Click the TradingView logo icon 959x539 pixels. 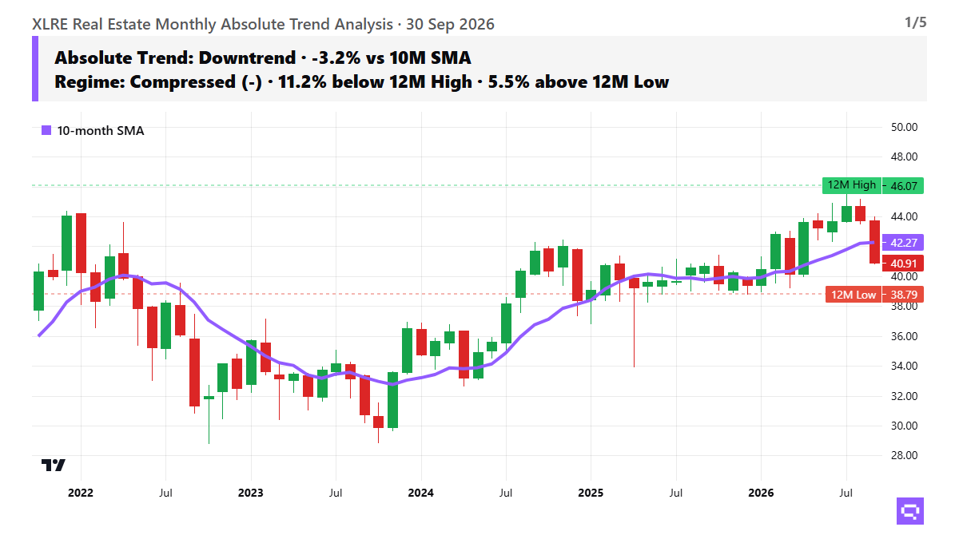tap(53, 465)
